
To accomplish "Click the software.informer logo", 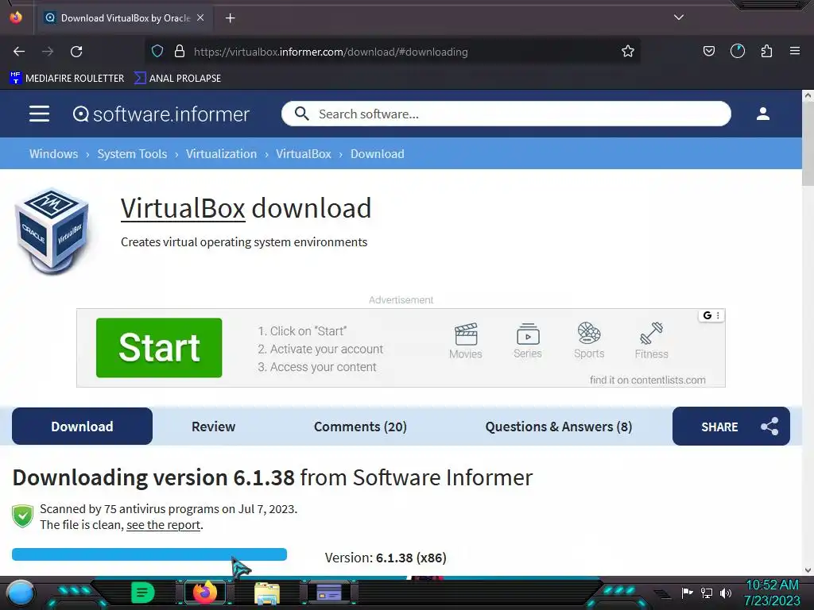I will pos(161,114).
